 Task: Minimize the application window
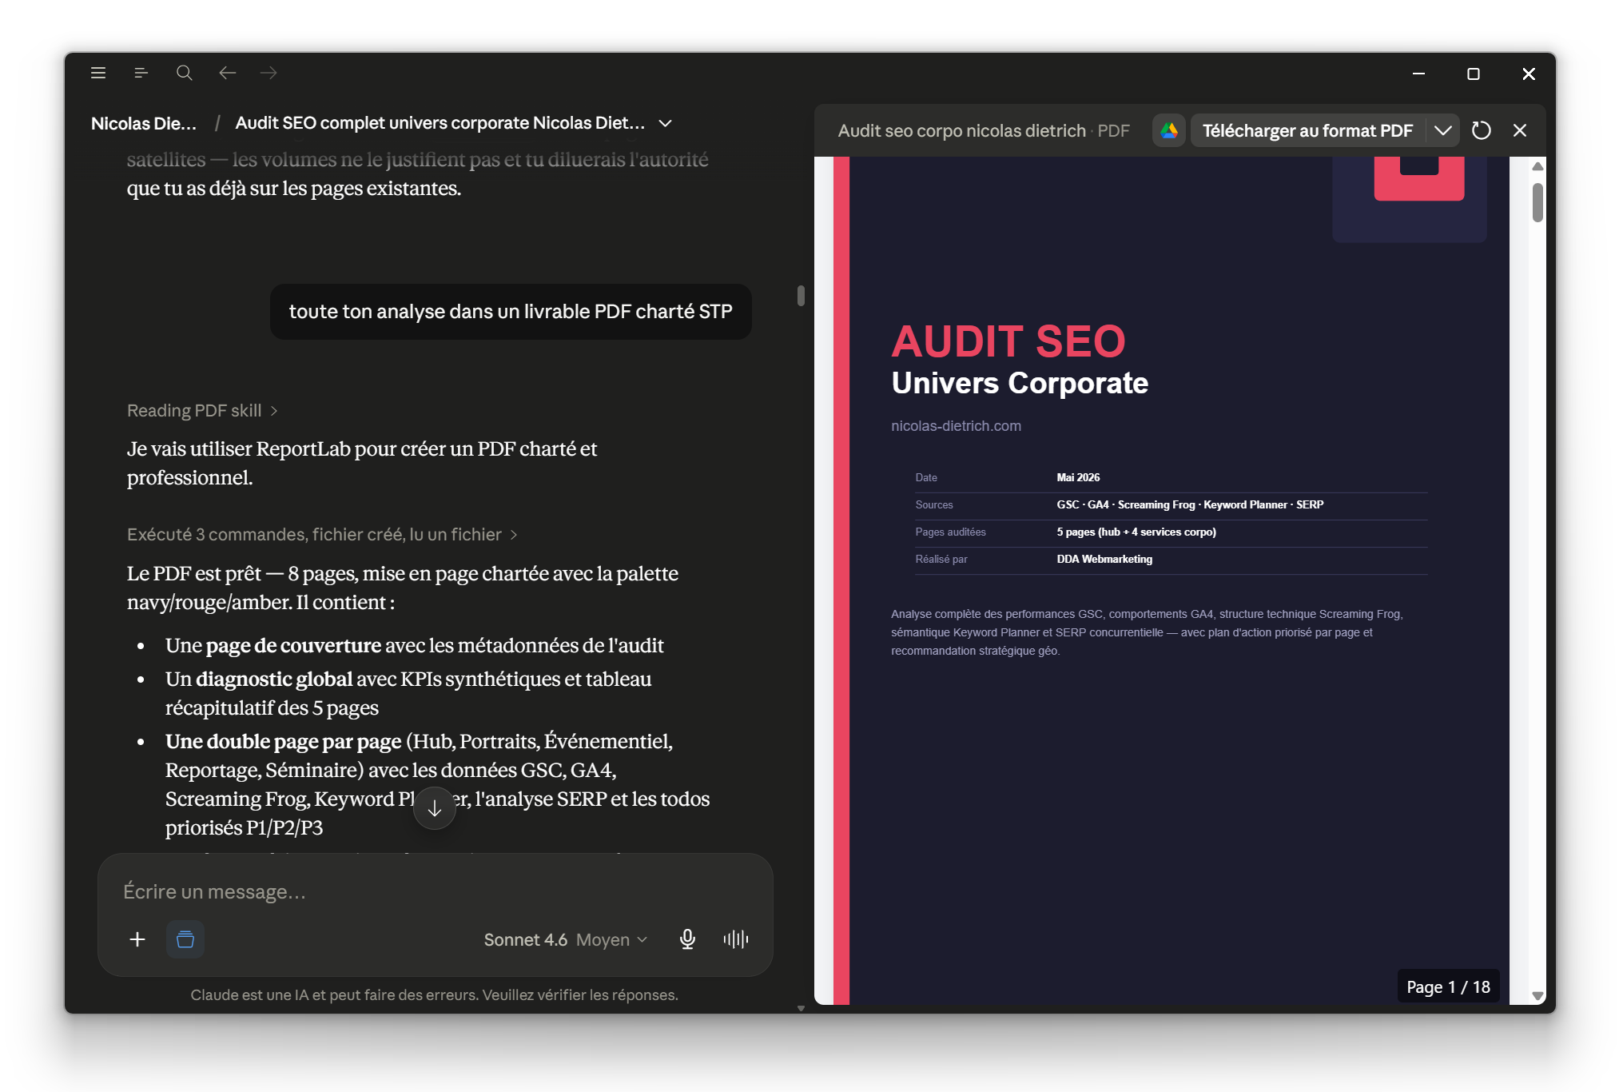click(x=1418, y=74)
